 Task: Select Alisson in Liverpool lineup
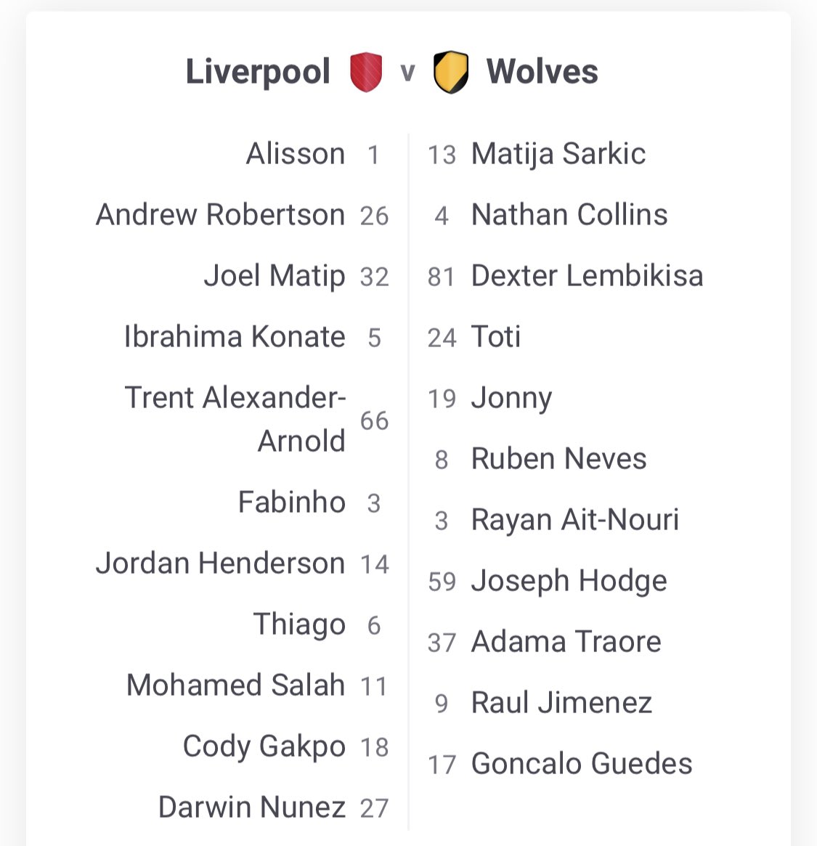tap(296, 154)
